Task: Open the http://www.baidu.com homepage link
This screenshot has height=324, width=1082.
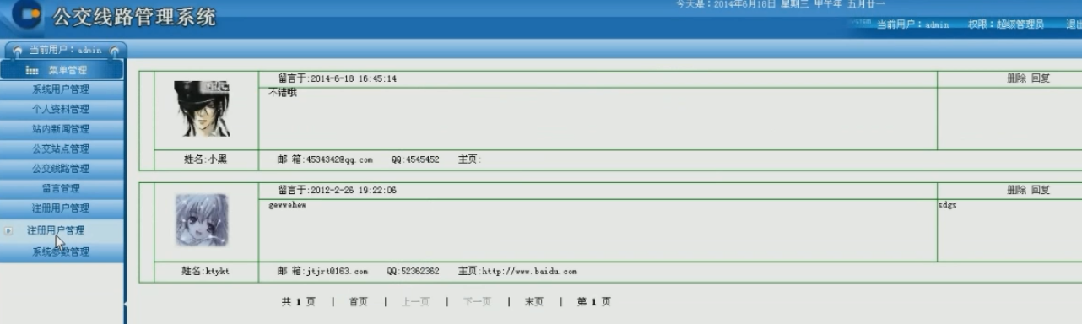Action: (x=529, y=272)
